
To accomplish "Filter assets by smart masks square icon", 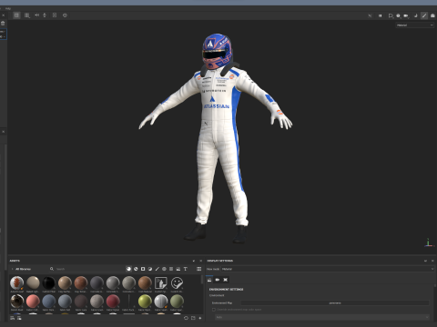I will point(143,269).
